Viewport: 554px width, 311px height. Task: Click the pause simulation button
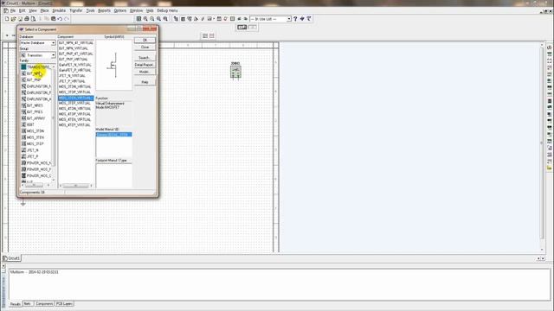[x=252, y=27]
